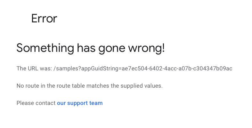Click the word has in the heading
The image size is (252, 128).
[86, 48]
